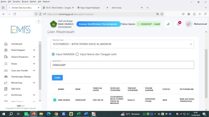This screenshot has width=209, height=117.
Task: Click the date of birth 2011-08-02 cell
Action: [x=98, y=100]
